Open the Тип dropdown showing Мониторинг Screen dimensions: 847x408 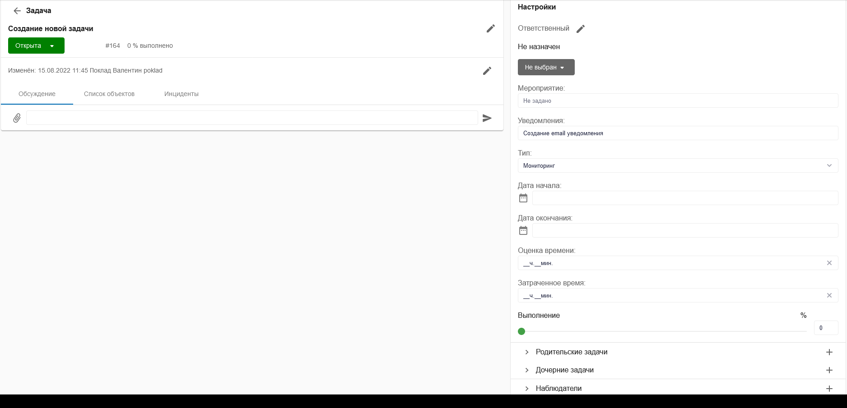pos(677,165)
